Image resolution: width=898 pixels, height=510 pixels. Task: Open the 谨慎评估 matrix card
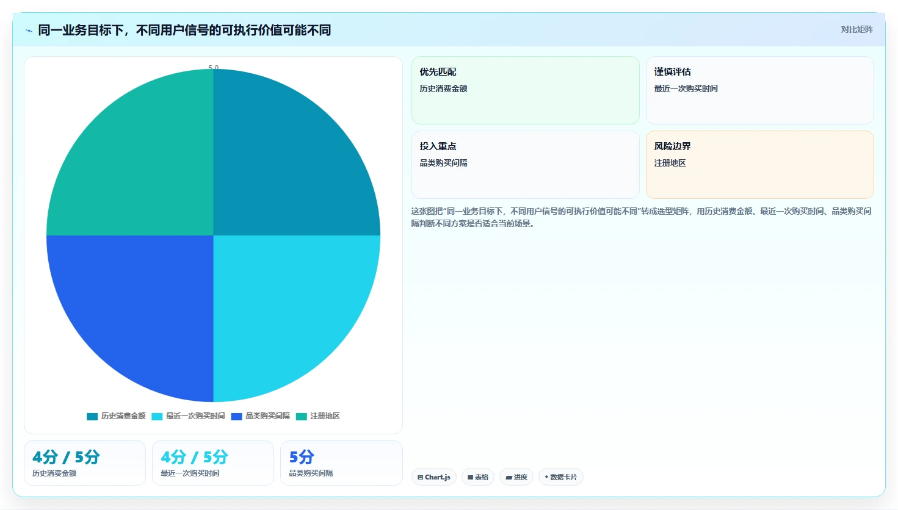tap(760, 90)
